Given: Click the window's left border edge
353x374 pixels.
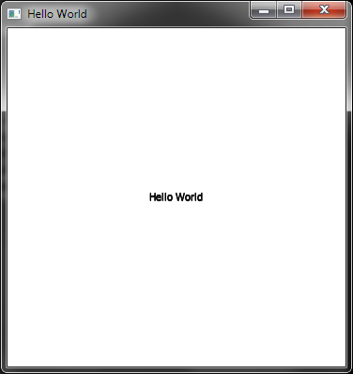Looking at the screenshot, I should pyautogui.click(x=3, y=197).
